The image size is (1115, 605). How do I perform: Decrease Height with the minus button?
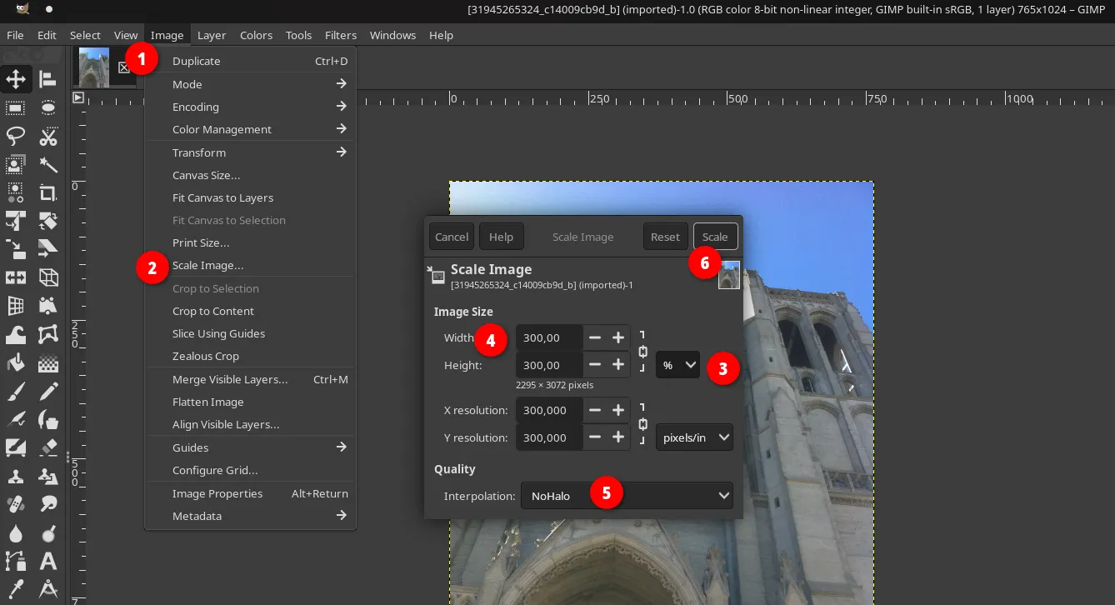coord(595,365)
